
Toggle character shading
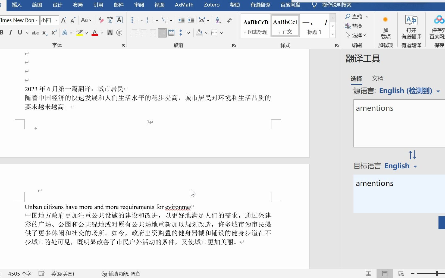[x=110, y=33]
